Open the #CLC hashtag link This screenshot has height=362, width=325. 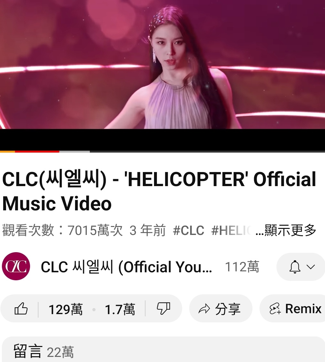[x=189, y=230]
